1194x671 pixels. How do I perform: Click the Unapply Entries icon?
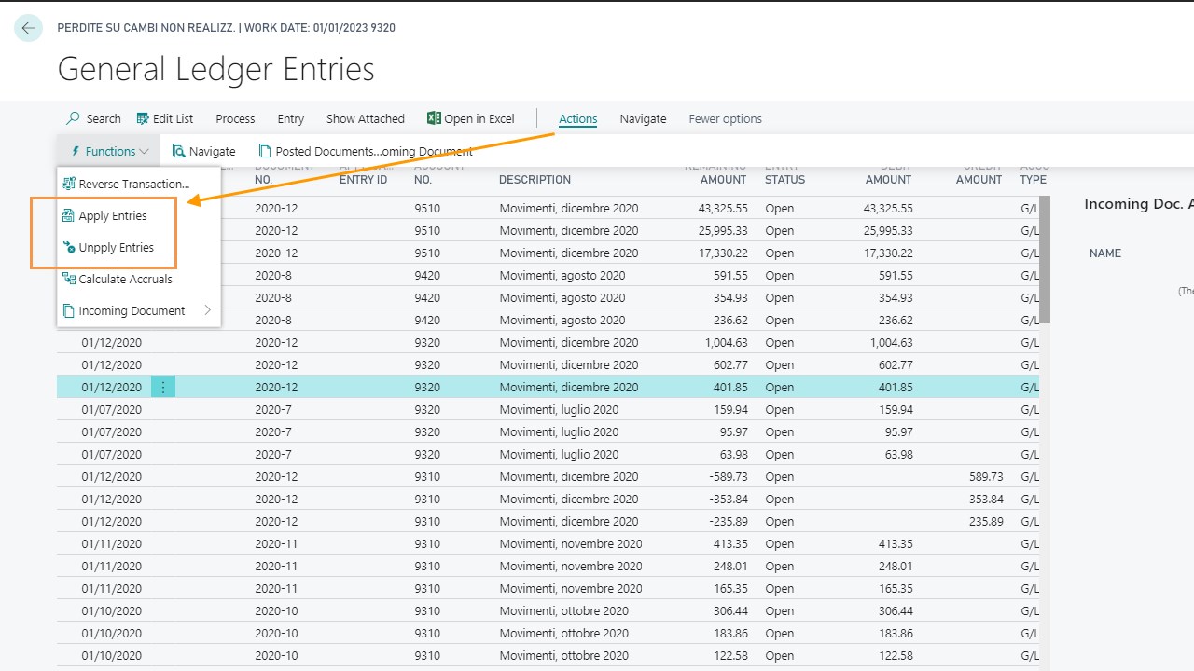tap(69, 247)
